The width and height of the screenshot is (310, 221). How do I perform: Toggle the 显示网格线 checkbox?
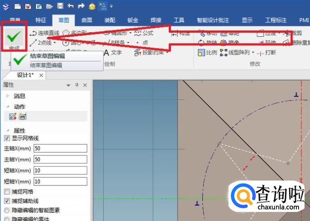point(7,138)
